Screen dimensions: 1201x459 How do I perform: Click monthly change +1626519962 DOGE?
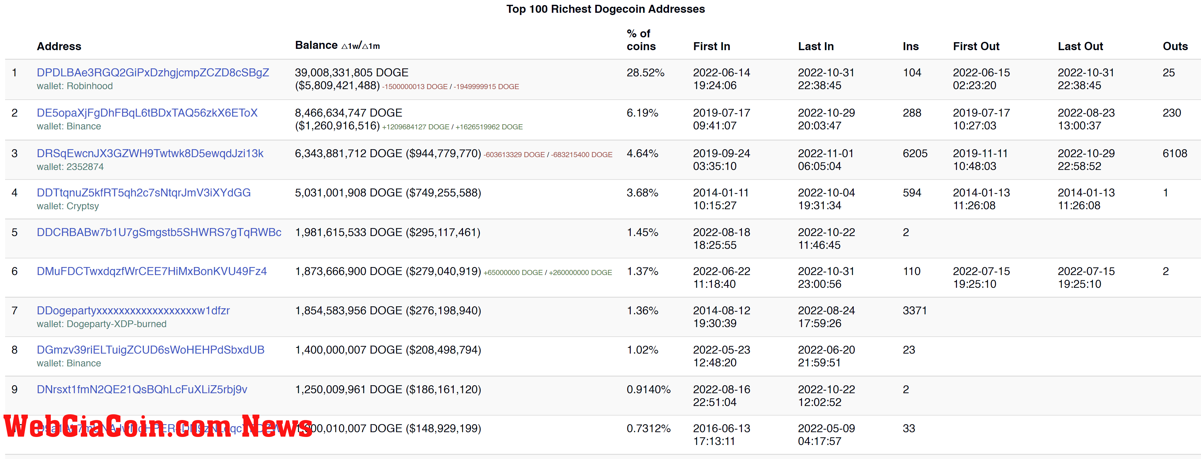[489, 127]
